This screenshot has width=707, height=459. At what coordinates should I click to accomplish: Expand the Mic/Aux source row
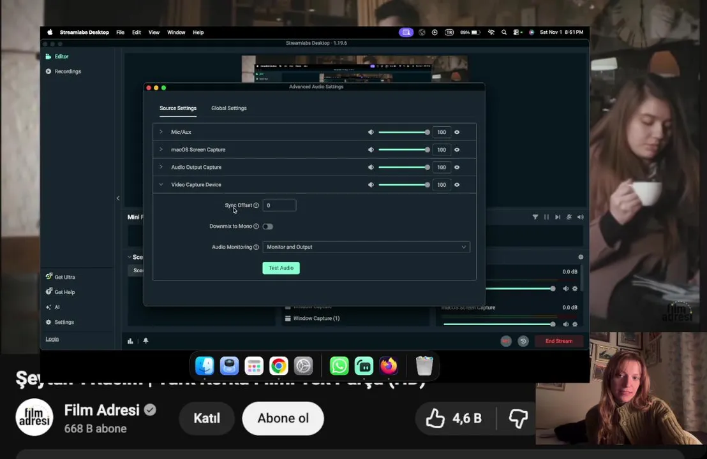click(161, 132)
